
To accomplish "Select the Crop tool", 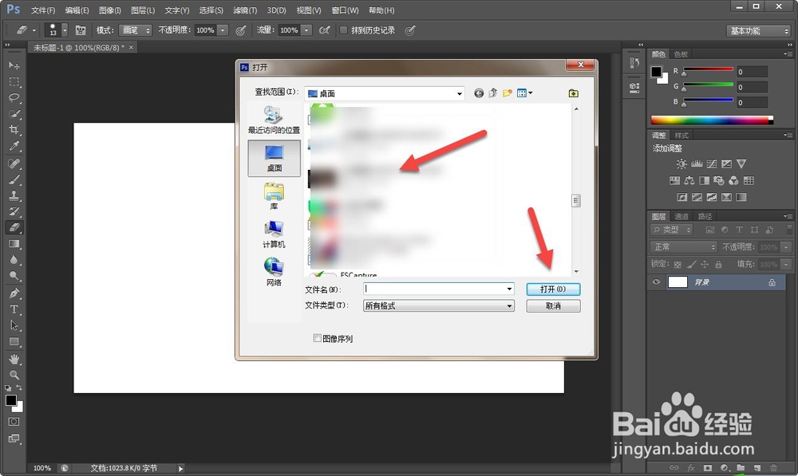I will pyautogui.click(x=14, y=130).
